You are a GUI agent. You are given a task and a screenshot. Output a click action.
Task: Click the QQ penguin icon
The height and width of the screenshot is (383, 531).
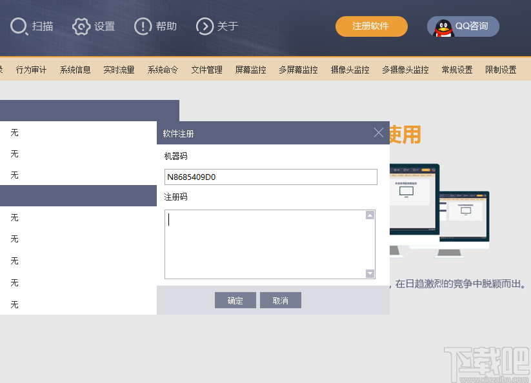click(443, 28)
